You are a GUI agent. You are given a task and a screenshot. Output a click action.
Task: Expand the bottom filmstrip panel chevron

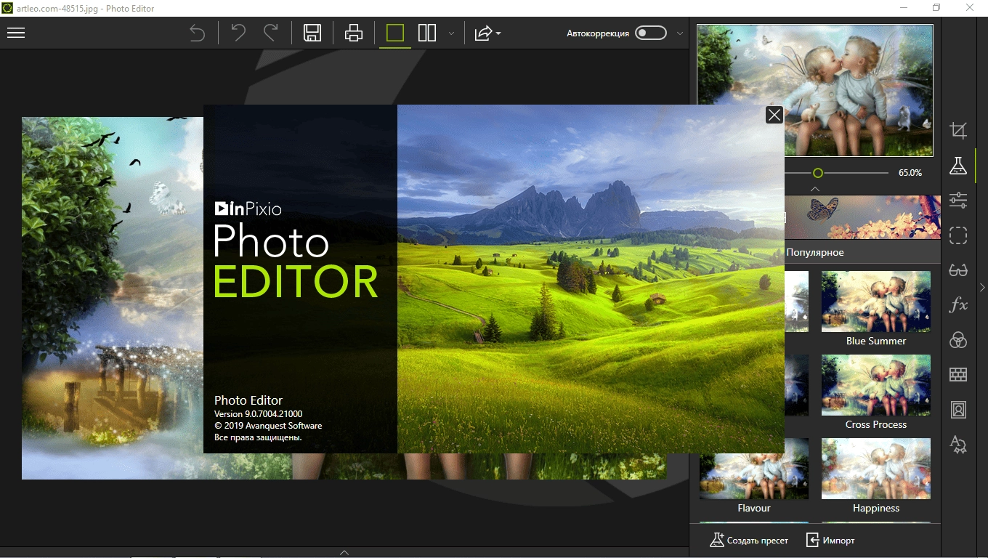tap(344, 553)
